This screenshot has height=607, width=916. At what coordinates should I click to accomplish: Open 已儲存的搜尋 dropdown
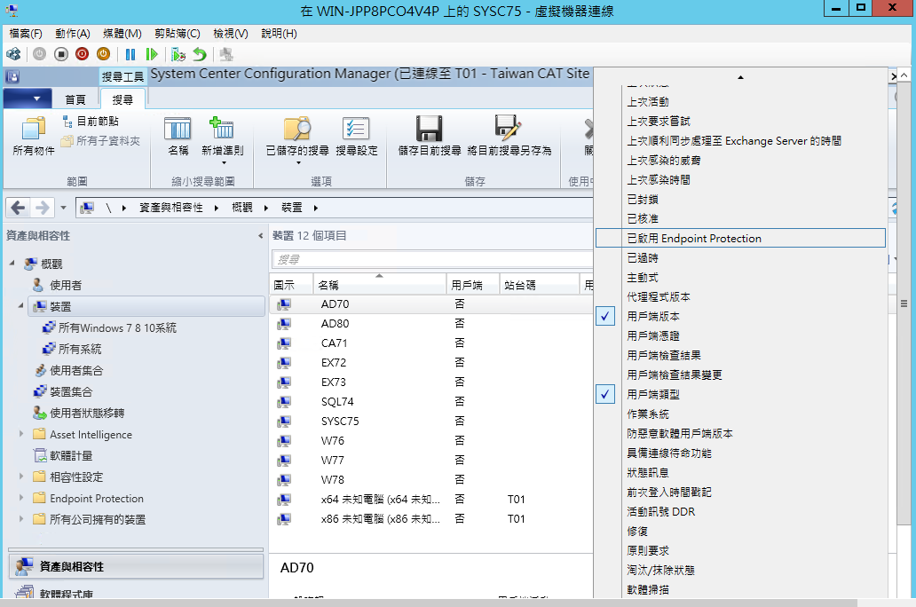pyautogui.click(x=297, y=140)
